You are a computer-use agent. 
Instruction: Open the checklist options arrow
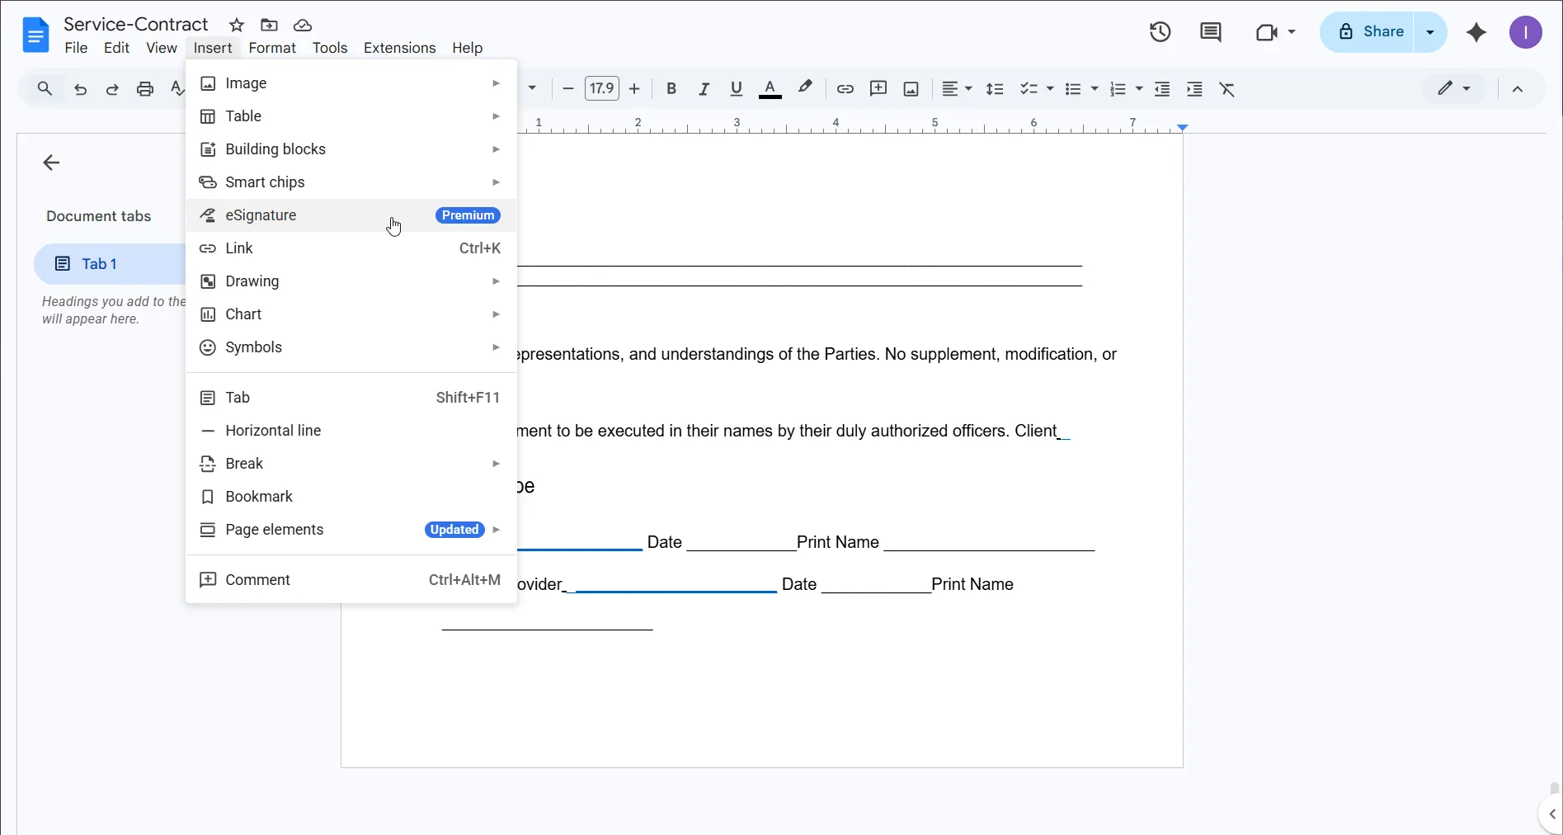1050,89
